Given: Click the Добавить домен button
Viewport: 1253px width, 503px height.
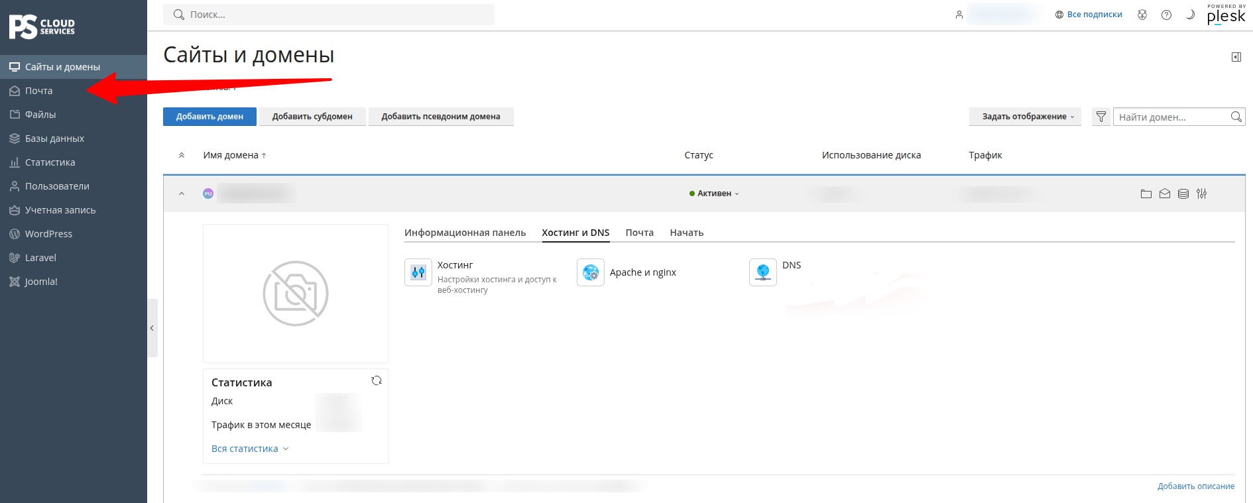Looking at the screenshot, I should coord(209,117).
